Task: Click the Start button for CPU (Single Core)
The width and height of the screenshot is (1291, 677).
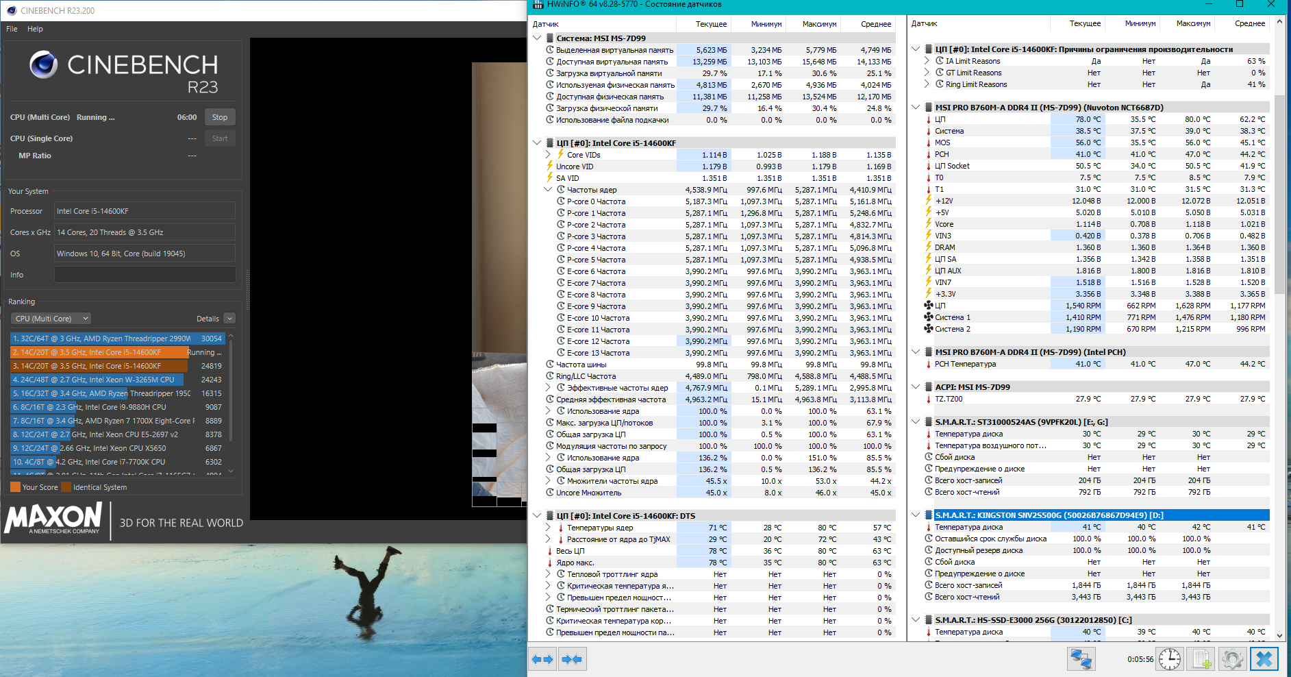Action: tap(220, 138)
